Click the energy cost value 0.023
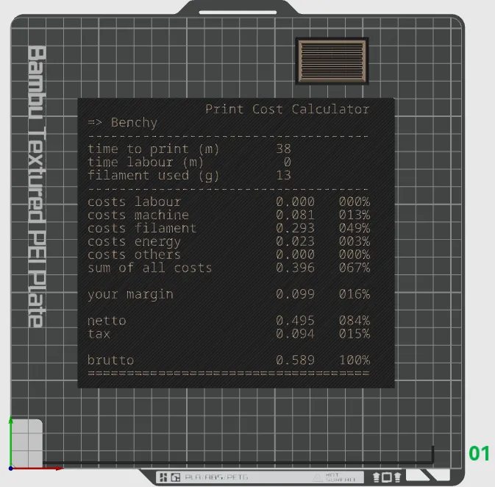 [x=295, y=241]
